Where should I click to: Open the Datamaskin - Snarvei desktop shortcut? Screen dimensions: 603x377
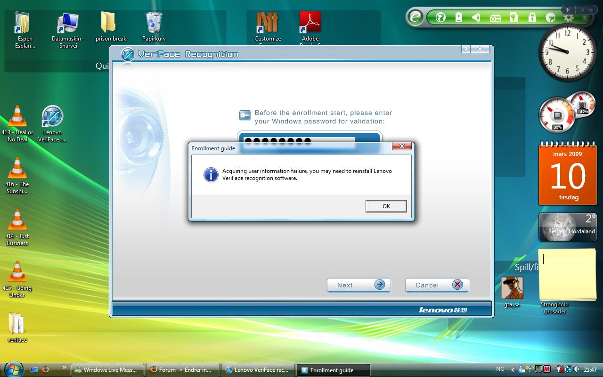pyautogui.click(x=68, y=30)
